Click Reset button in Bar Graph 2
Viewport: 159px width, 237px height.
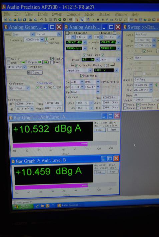pos(113,172)
